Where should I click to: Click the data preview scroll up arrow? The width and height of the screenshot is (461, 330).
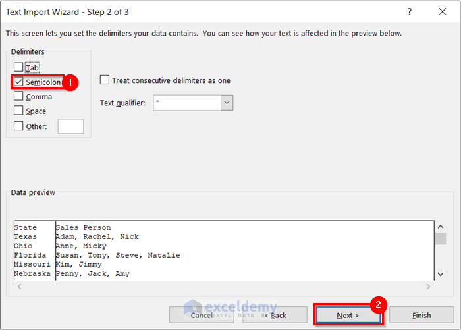tap(441, 227)
